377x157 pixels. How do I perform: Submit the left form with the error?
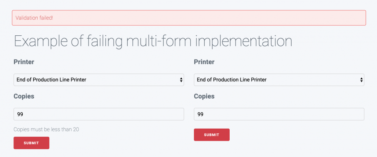click(31, 143)
